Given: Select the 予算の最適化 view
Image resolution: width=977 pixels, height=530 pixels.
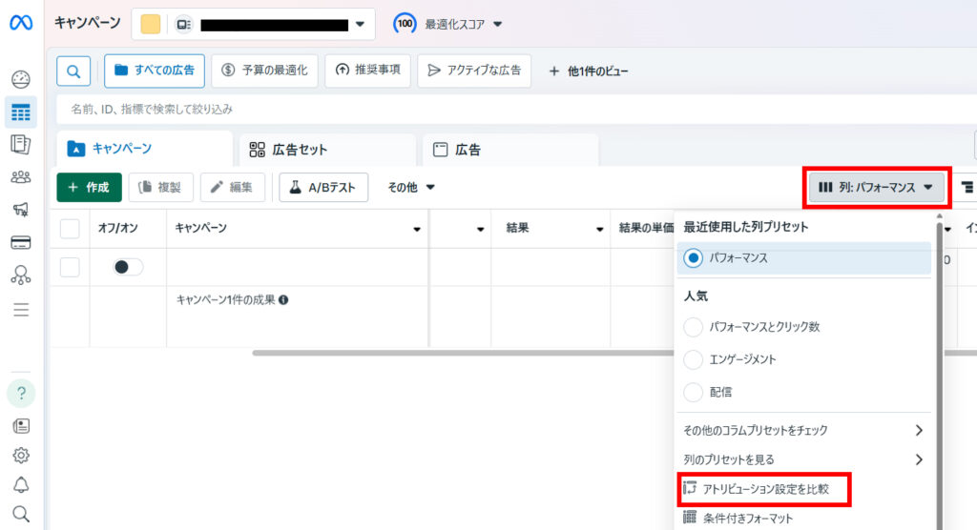Looking at the screenshot, I should (x=265, y=71).
